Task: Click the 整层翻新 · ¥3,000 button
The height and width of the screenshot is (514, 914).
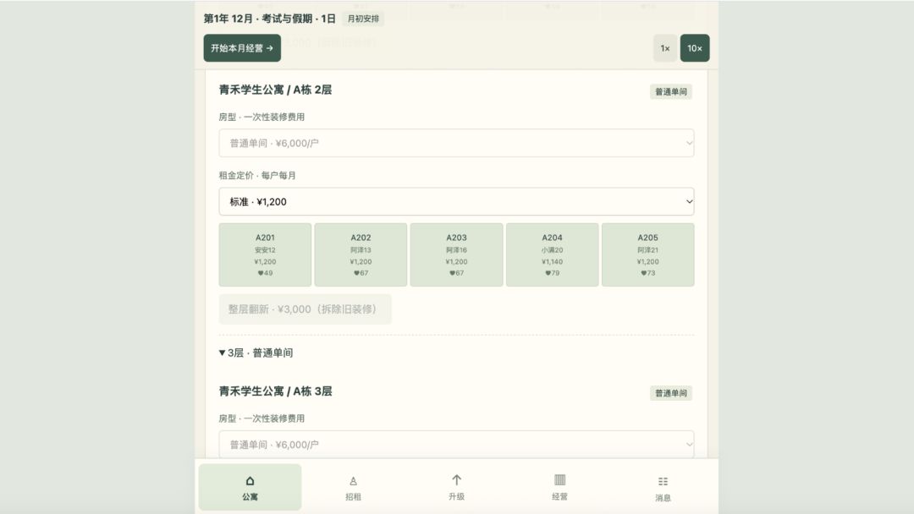Action: (305, 309)
